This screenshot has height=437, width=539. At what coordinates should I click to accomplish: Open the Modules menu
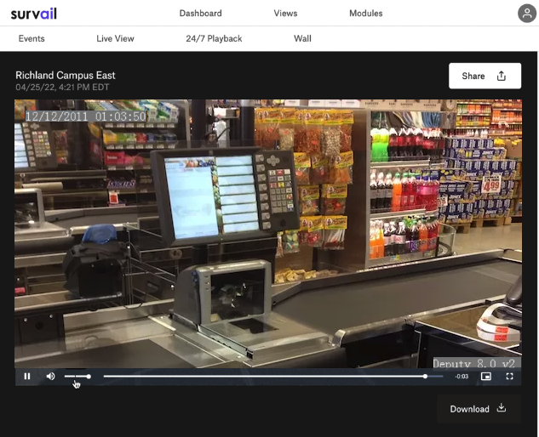coord(366,13)
